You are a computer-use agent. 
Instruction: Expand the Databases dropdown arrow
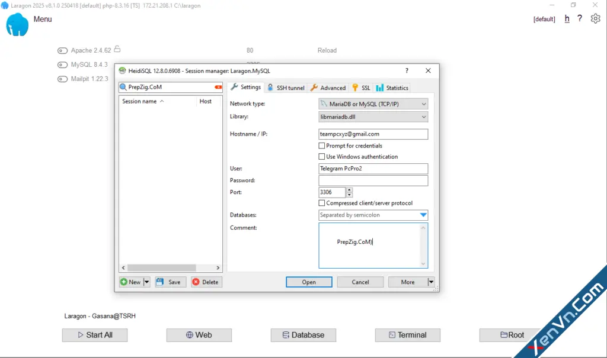pyautogui.click(x=423, y=215)
